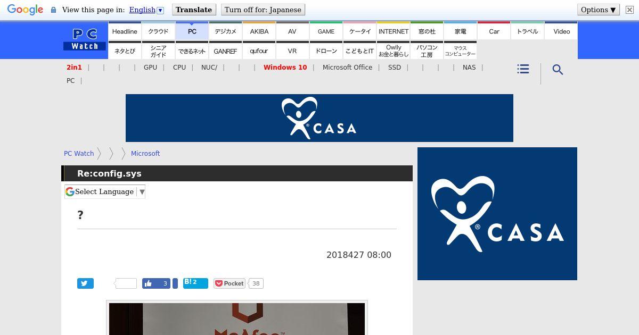Open the できるネット tab
The image size is (639, 335).
192,51
